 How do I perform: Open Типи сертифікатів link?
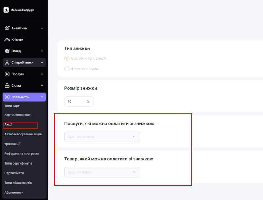18,163
